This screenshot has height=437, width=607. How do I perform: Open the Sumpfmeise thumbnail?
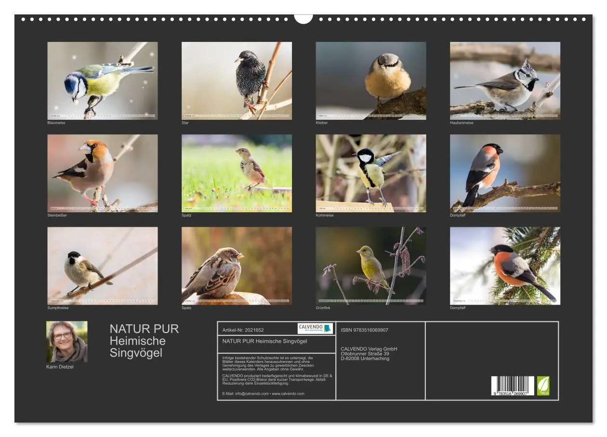point(102,266)
